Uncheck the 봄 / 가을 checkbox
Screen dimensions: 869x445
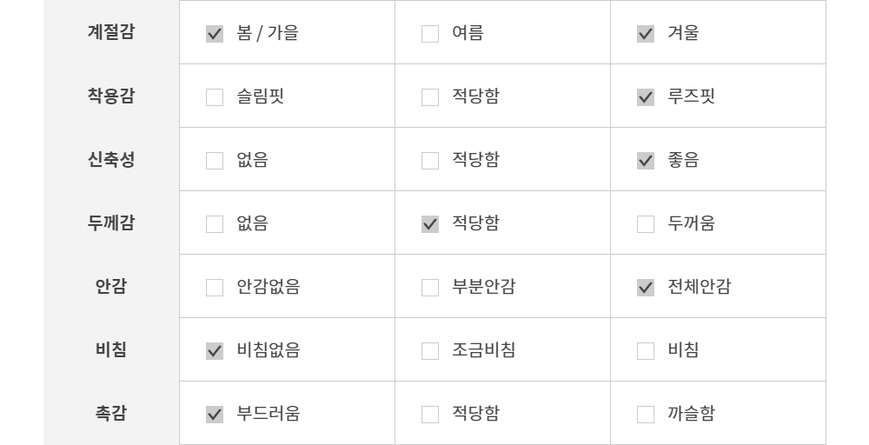click(x=215, y=34)
